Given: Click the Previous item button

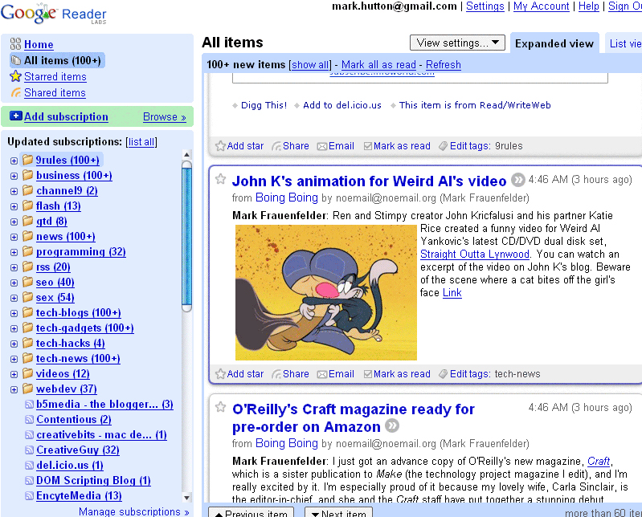Looking at the screenshot, I should coord(251,513).
